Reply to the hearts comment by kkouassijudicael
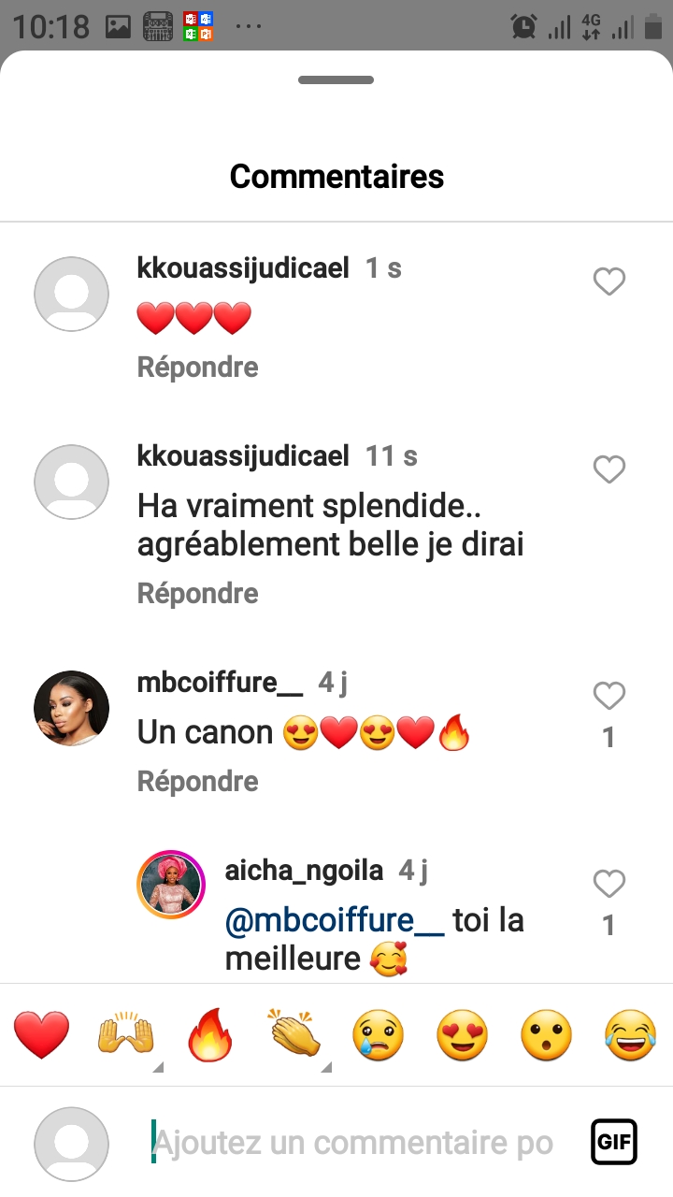Image resolution: width=673 pixels, height=1197 pixels. pos(198,368)
